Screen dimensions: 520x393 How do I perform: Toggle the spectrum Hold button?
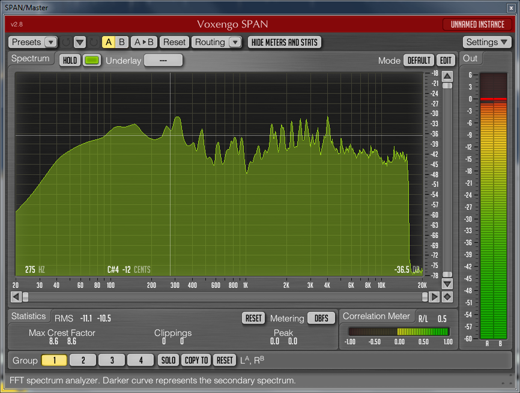[70, 61]
